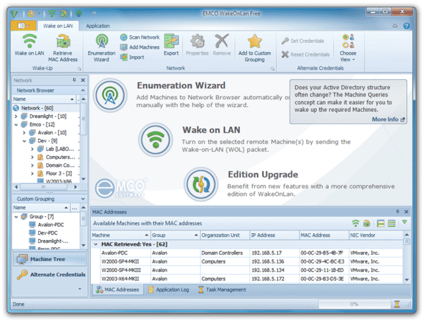Image resolution: width=423 pixels, height=320 pixels.
Task: Launch the Enumeration Wizard from ribbon
Action: point(101,48)
